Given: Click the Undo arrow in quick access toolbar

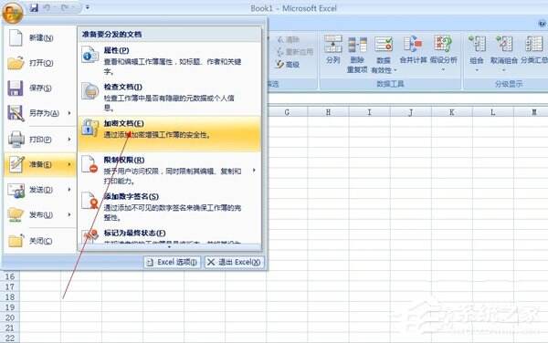Looking at the screenshot, I should point(47,7).
